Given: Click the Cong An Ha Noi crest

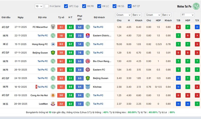Looking at the screenshot, I should 53,95.
